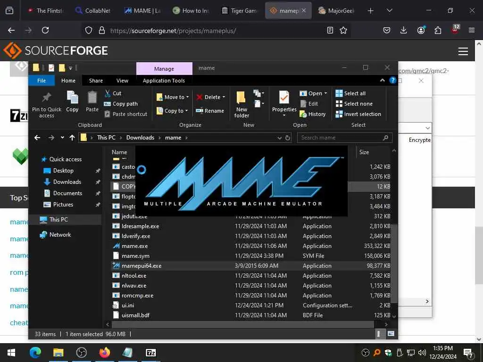Reload the SourceForge page

pos(45,30)
